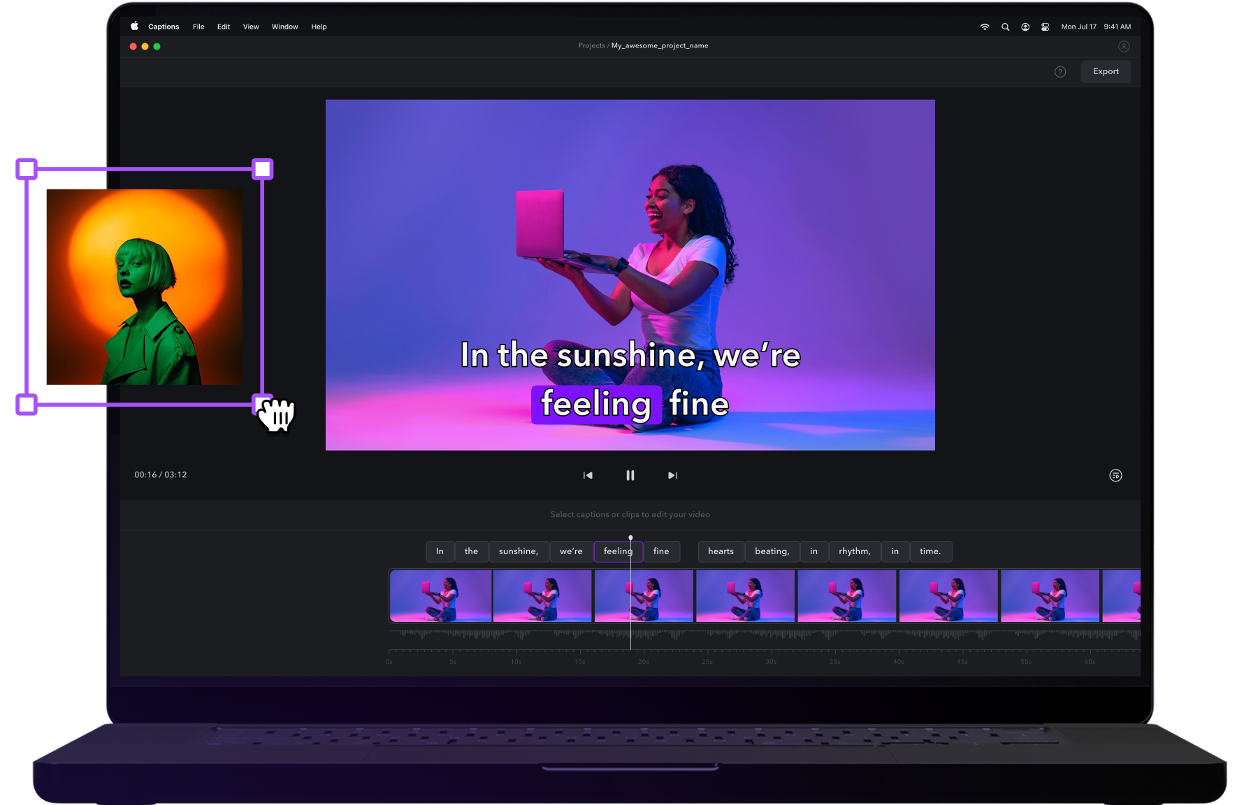
Task: Select the 'beating,' caption word chip
Action: (x=772, y=551)
